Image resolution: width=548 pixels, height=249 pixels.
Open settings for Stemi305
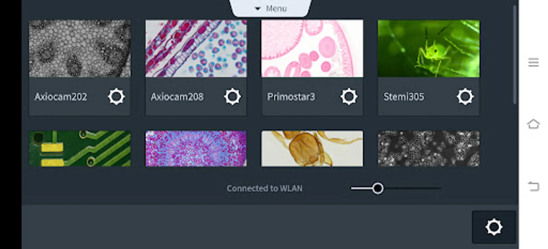point(465,97)
